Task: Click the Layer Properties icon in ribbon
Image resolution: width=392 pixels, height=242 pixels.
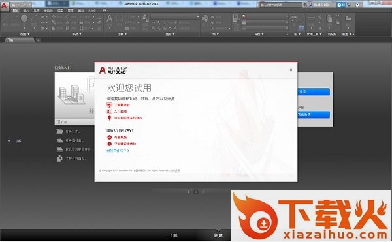Action: (145, 18)
